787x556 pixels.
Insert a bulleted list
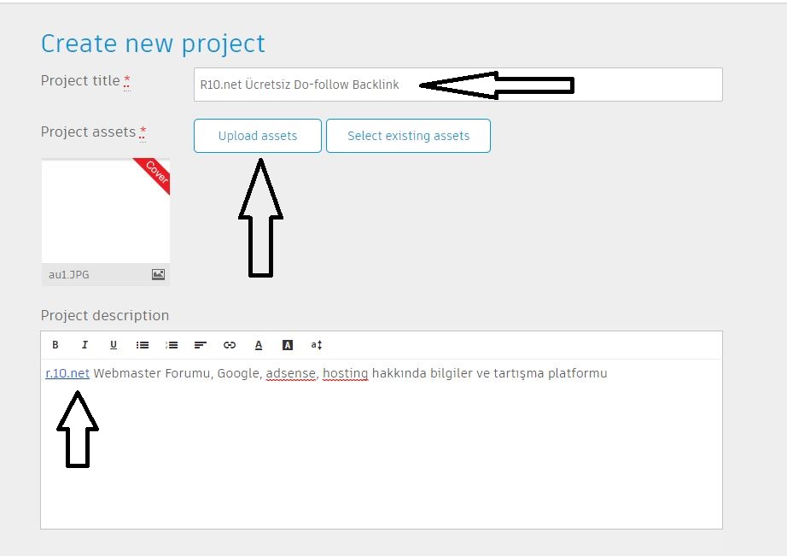143,344
